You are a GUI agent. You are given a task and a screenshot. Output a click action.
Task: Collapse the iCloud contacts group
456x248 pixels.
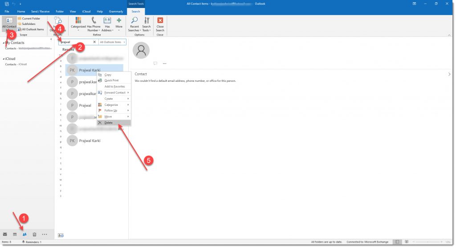[4, 59]
